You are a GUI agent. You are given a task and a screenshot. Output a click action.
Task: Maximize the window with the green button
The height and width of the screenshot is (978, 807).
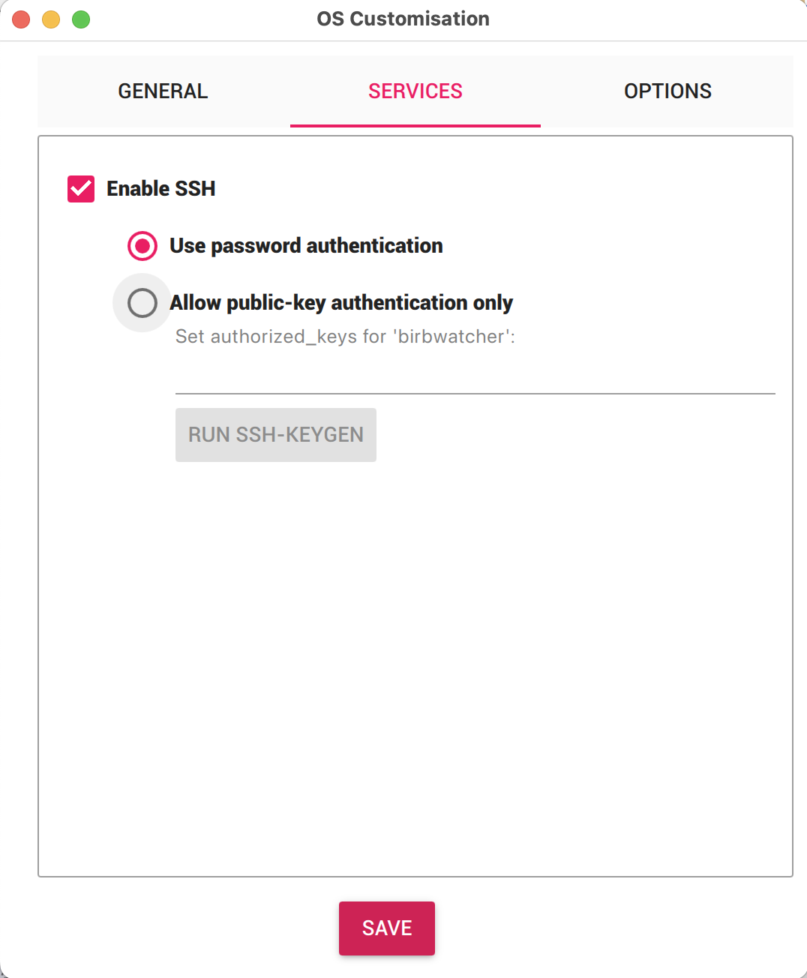click(81, 19)
